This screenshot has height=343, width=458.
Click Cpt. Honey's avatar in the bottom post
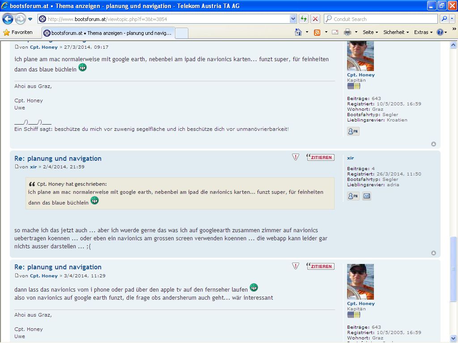(360, 281)
